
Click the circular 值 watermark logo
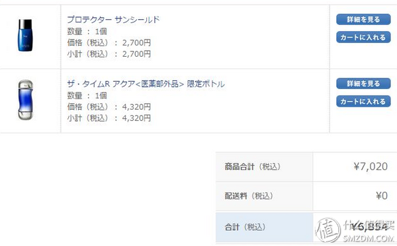[328, 231]
